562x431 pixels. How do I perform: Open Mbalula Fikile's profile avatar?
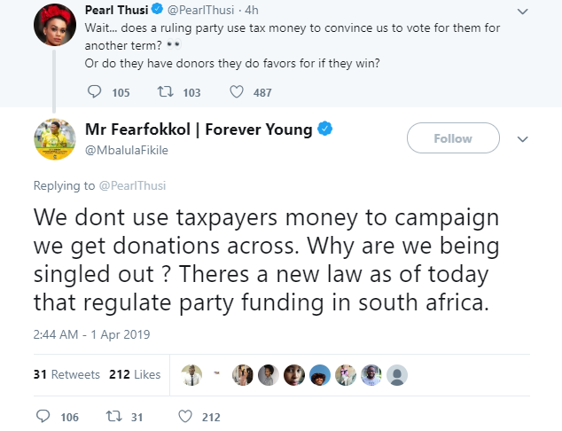(x=53, y=137)
